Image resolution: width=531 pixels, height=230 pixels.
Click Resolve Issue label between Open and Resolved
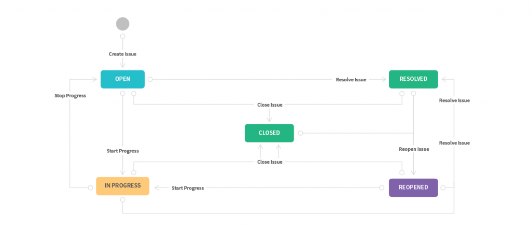tap(351, 80)
